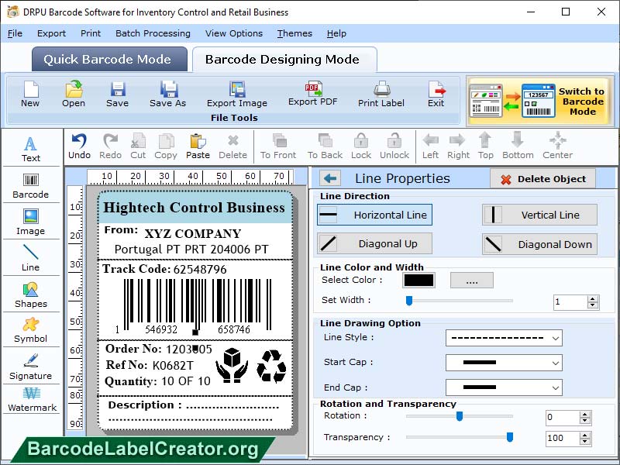Select the Watermark tool
The image size is (620, 465).
click(x=31, y=402)
